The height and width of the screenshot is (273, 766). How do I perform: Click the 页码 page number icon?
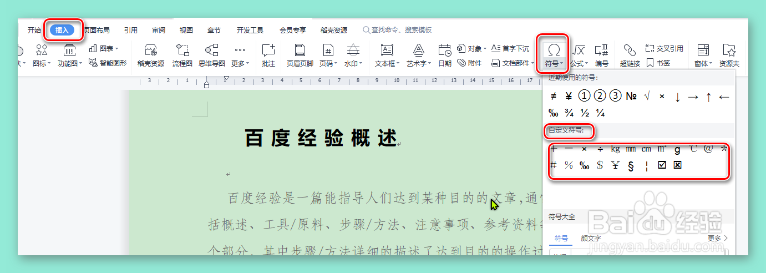point(328,51)
